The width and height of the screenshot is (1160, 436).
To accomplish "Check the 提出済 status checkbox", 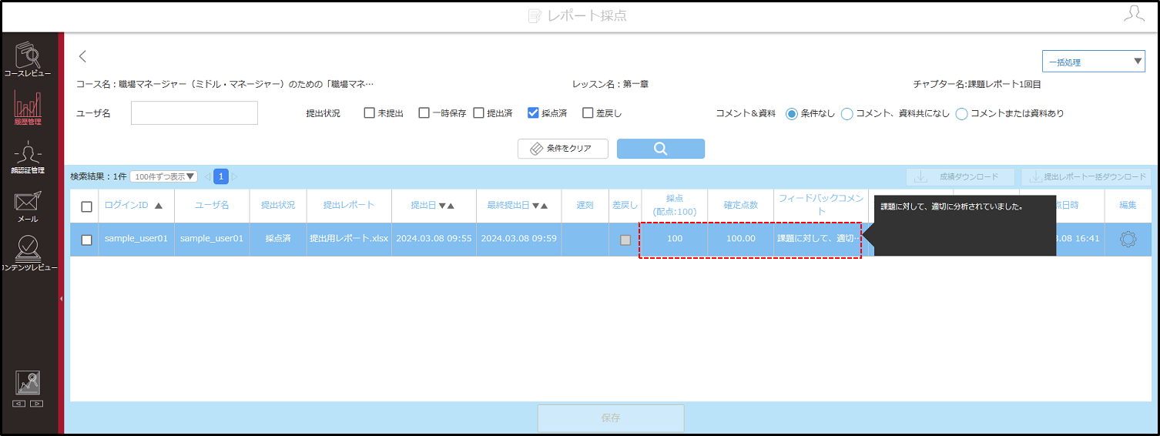I will [x=478, y=113].
